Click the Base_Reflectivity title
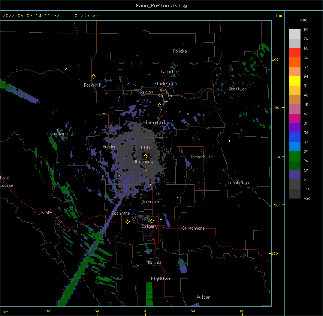 (x=161, y=6)
